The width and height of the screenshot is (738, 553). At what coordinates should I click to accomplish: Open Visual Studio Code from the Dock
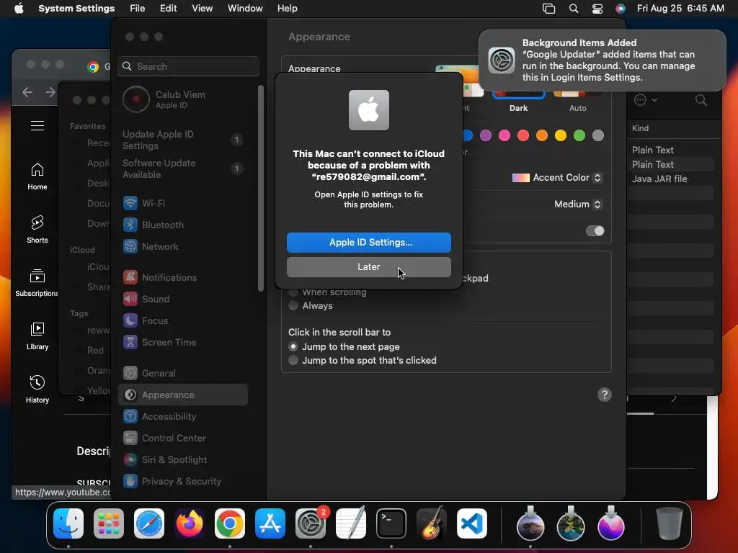[471, 523]
